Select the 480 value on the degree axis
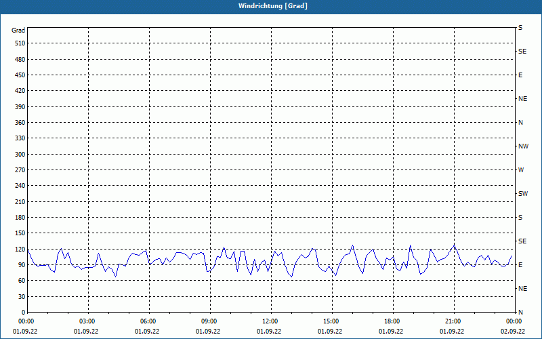The height and width of the screenshot is (339, 542). [x=20, y=59]
